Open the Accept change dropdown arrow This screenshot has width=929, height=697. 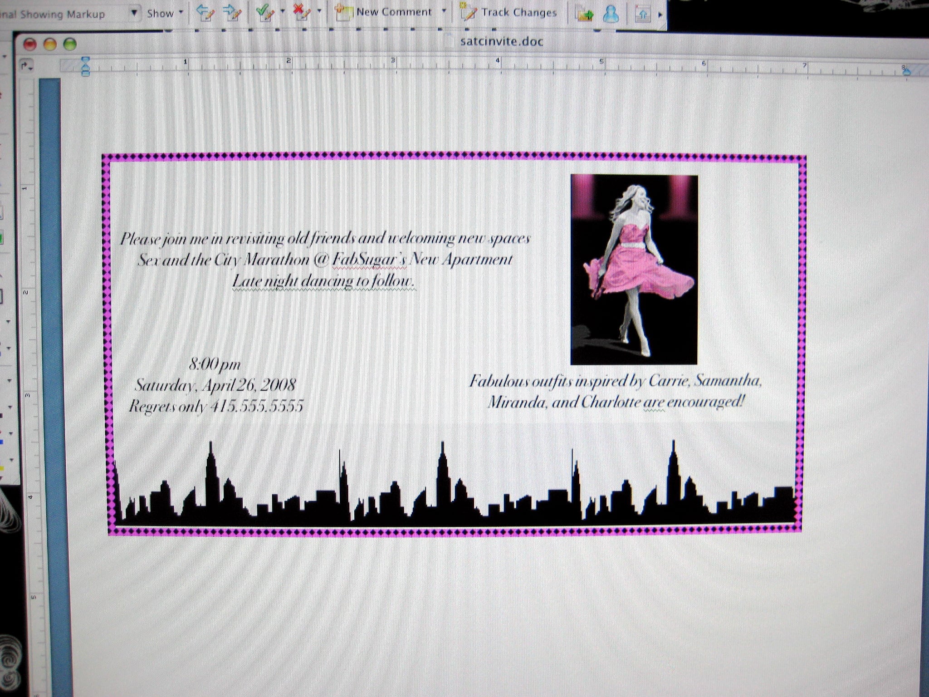coord(283,11)
